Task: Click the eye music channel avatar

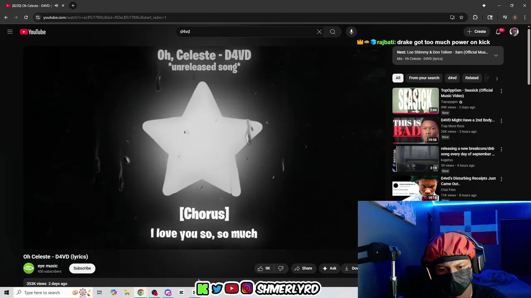Action: [29, 268]
